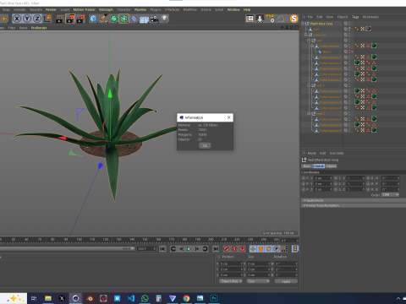406x304 pixels.
Task: Toggle the X axis lock
Action: point(17,19)
